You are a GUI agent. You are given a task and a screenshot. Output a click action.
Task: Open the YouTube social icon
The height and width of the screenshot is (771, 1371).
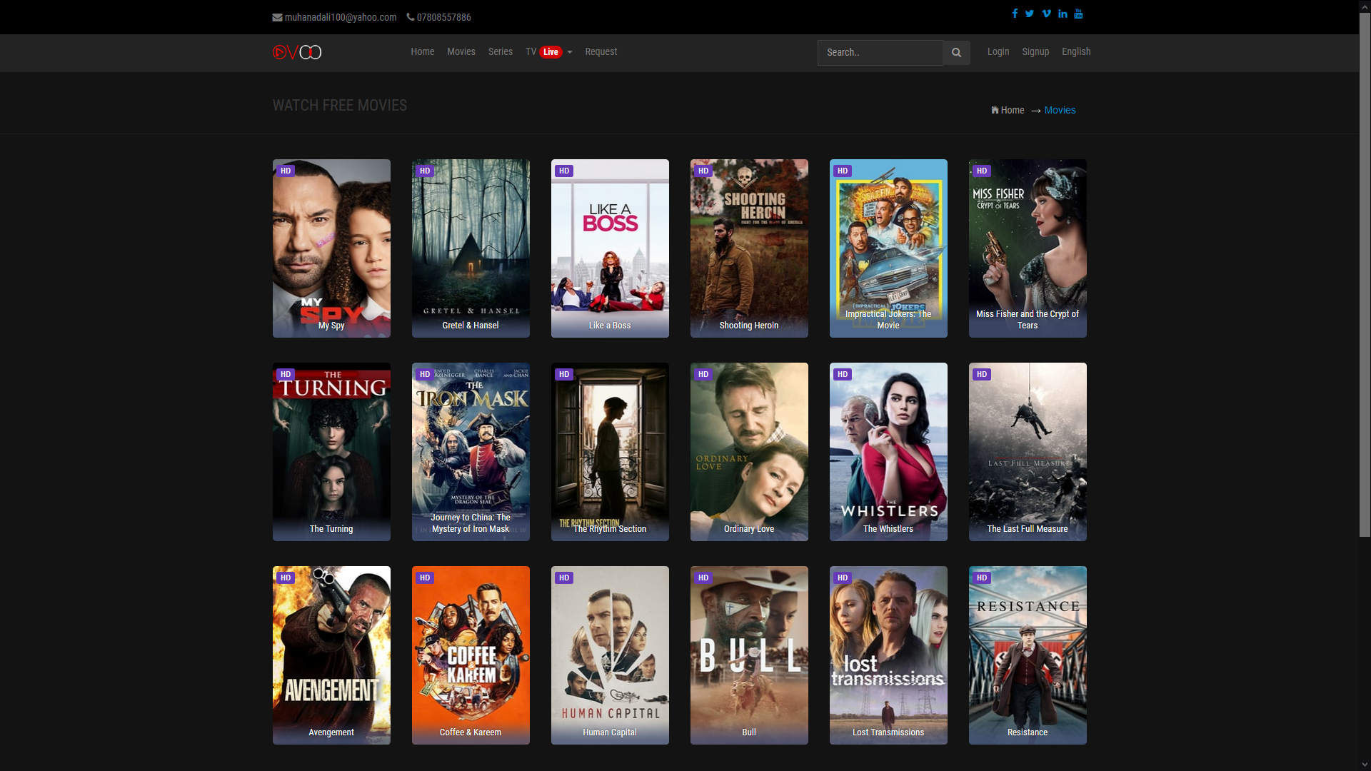(x=1078, y=14)
